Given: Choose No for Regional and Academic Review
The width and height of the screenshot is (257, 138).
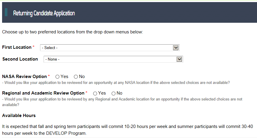Looking at the screenshot, I should [114, 93].
